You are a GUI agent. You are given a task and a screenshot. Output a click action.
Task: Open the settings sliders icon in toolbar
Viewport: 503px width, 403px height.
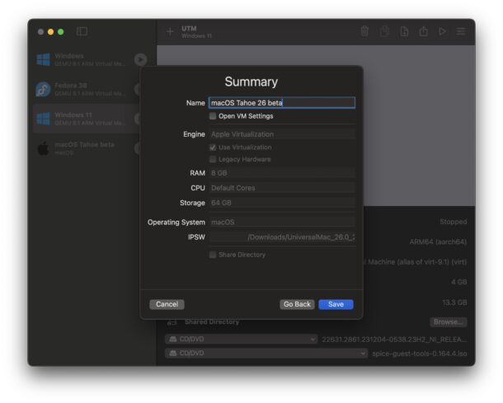click(461, 31)
